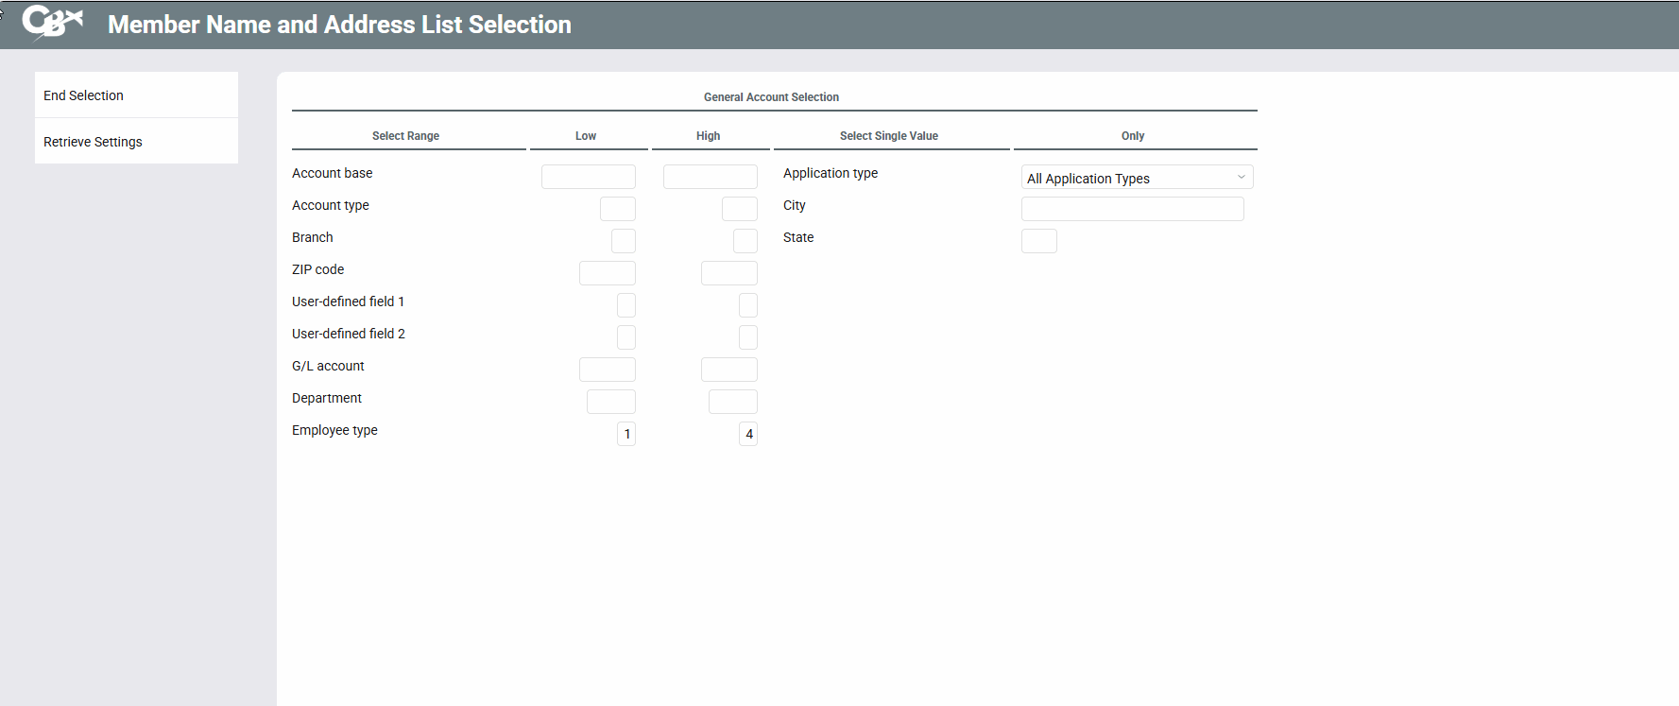Click the City input field

1132,209
